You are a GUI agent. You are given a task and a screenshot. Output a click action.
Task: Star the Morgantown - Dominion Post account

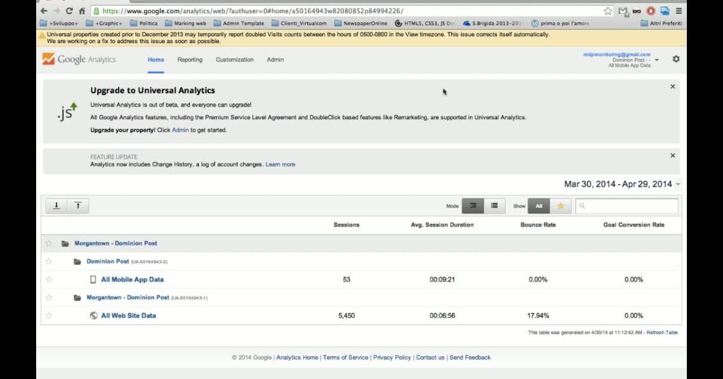[x=49, y=244]
